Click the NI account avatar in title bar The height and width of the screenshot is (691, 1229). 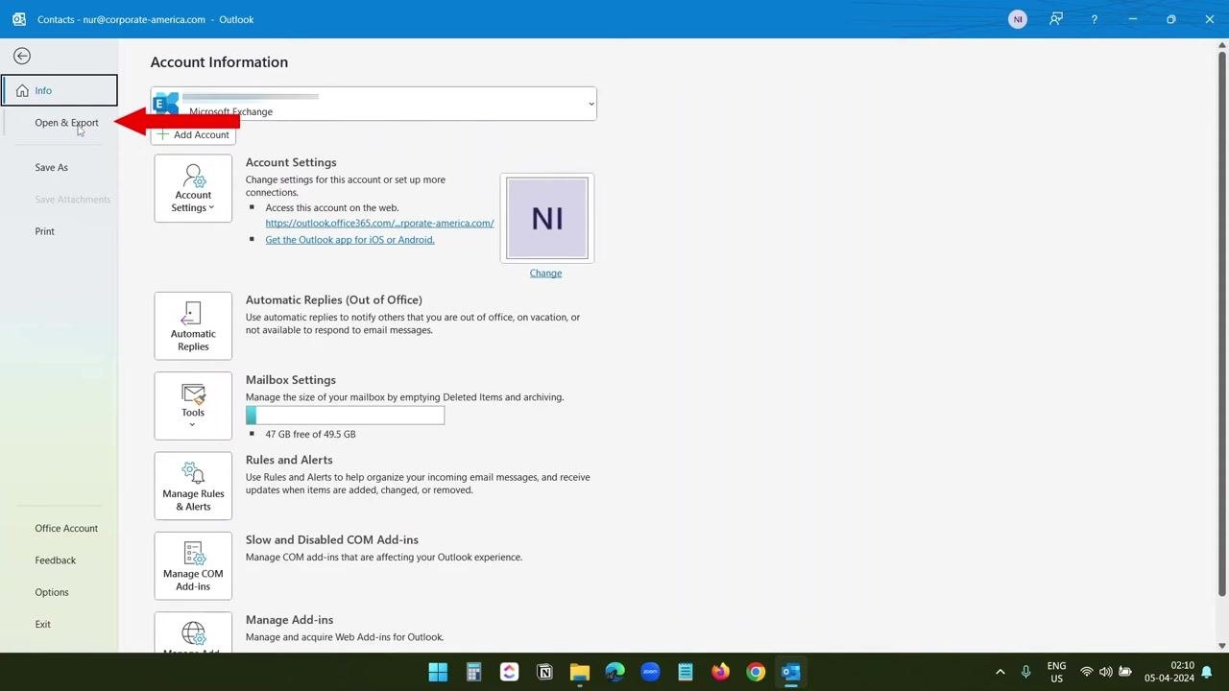point(1018,19)
